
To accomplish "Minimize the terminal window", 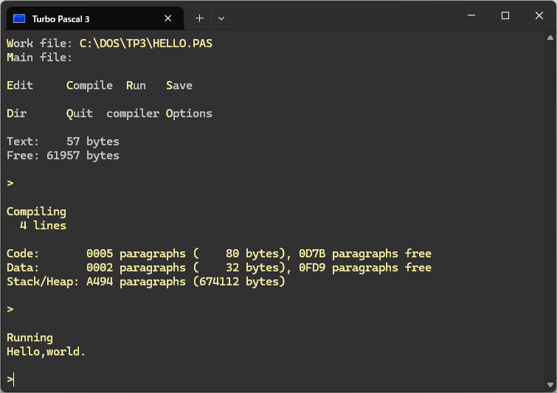I will point(471,15).
